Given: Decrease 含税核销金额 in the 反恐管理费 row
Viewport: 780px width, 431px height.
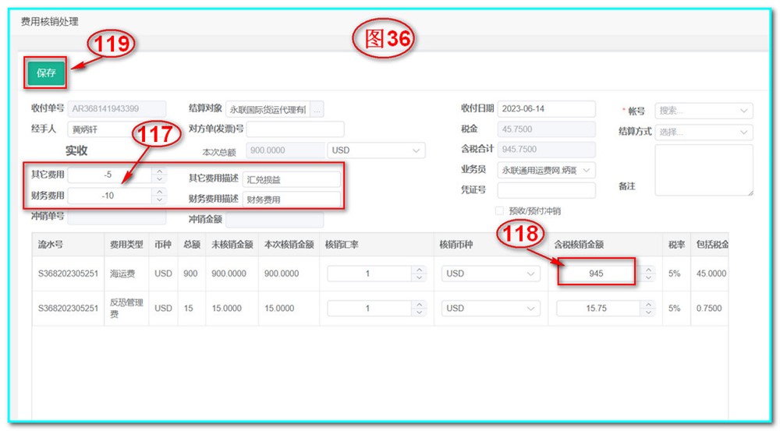Looking at the screenshot, I should pos(648,313).
